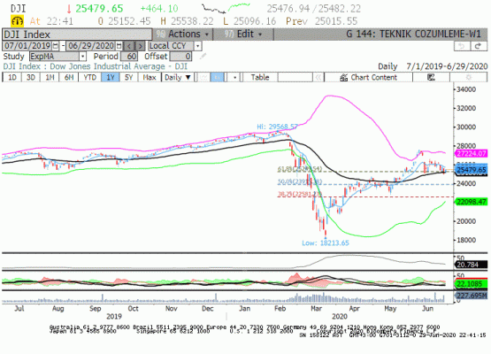
Task: Open the Edit menu
Action: click(243, 34)
